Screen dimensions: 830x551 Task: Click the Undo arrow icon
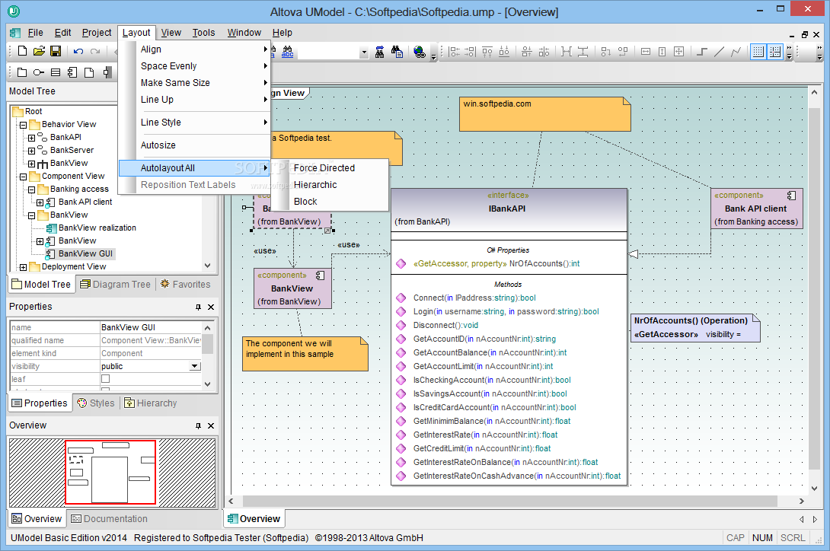pos(78,51)
